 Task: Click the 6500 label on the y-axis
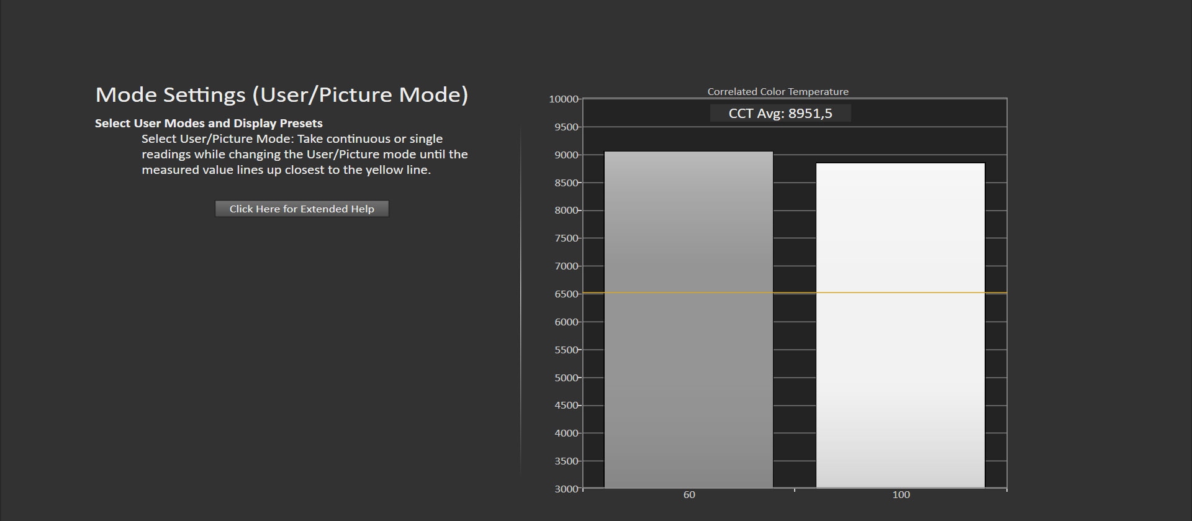567,294
